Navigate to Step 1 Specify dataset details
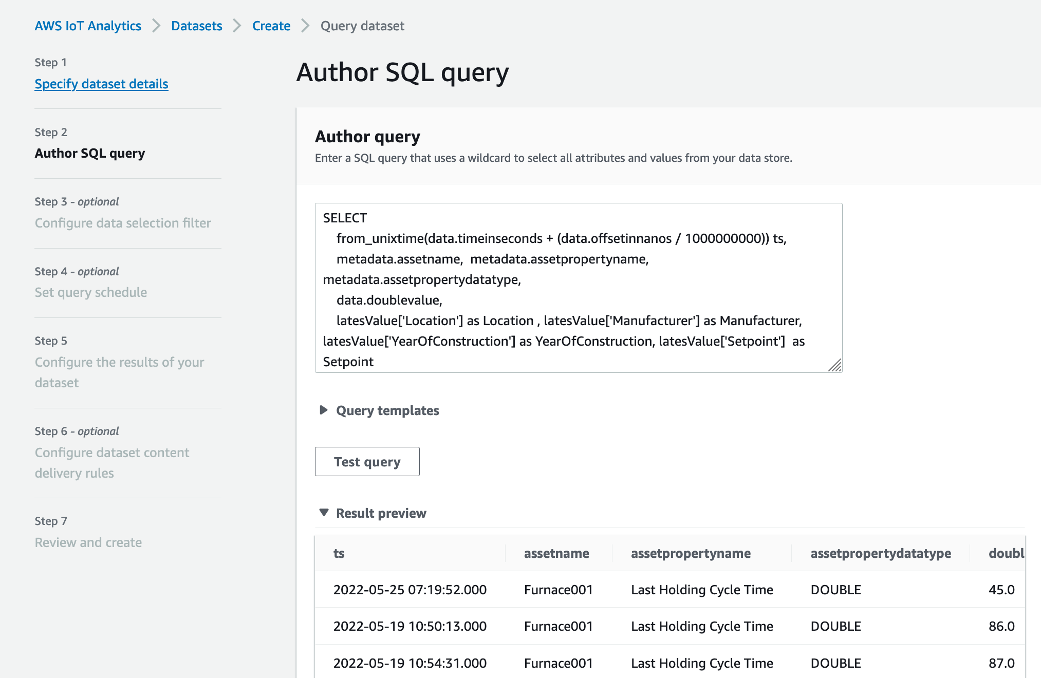Screen dimensions: 1041x678 (x=101, y=83)
